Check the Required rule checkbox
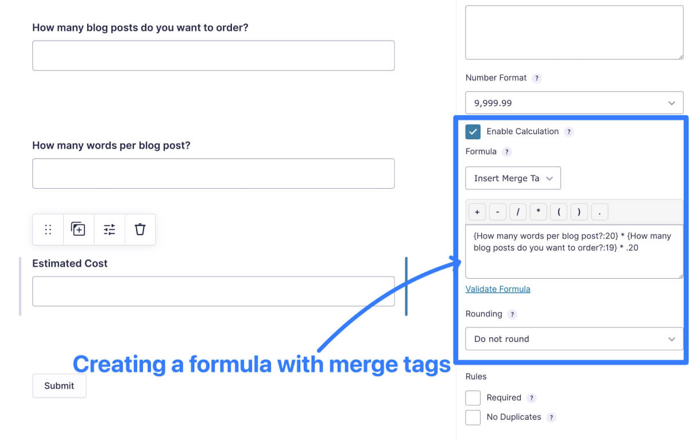 click(x=473, y=398)
